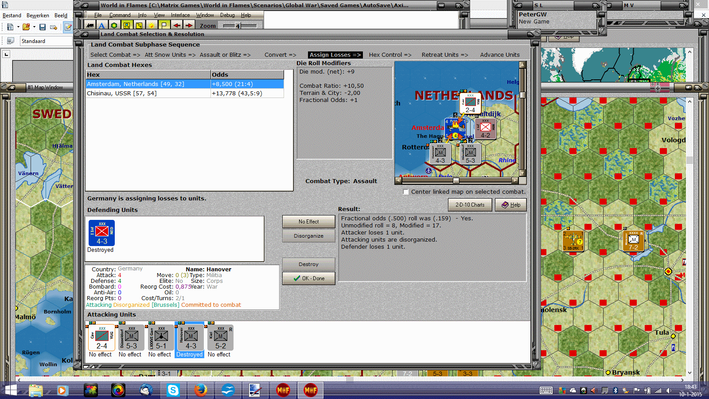
Task: Click the edit document pencil icon
Action: click(x=68, y=27)
